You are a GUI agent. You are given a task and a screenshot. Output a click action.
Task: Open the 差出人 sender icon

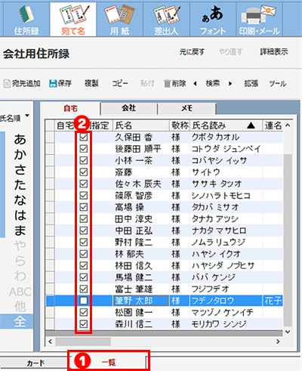(166, 20)
